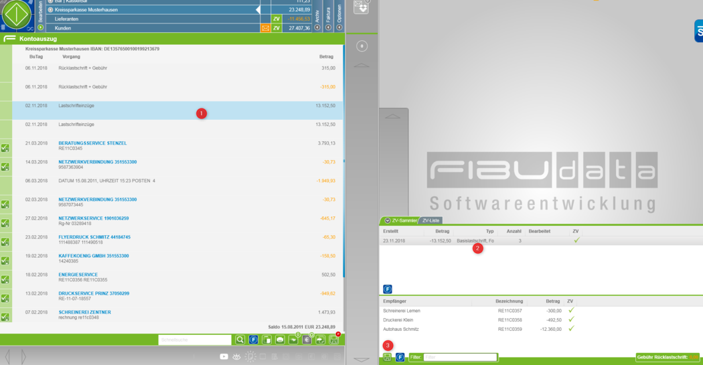Open the Bearbeiten vertical tab
The height and width of the screenshot is (365, 703).
(40, 11)
